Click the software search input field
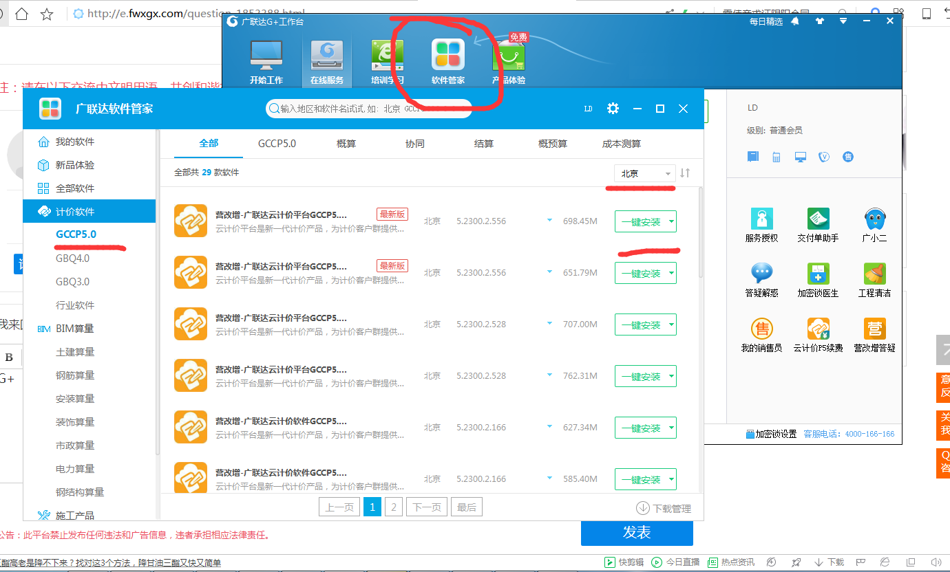The height and width of the screenshot is (572, 950). (x=369, y=109)
